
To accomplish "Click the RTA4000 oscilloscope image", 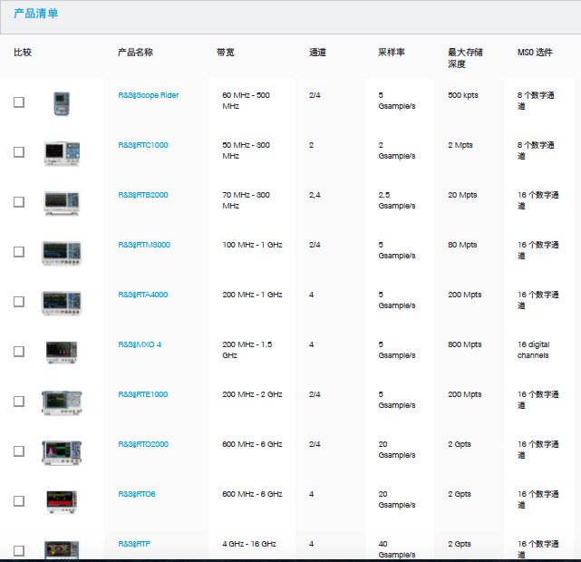I will 62,303.
